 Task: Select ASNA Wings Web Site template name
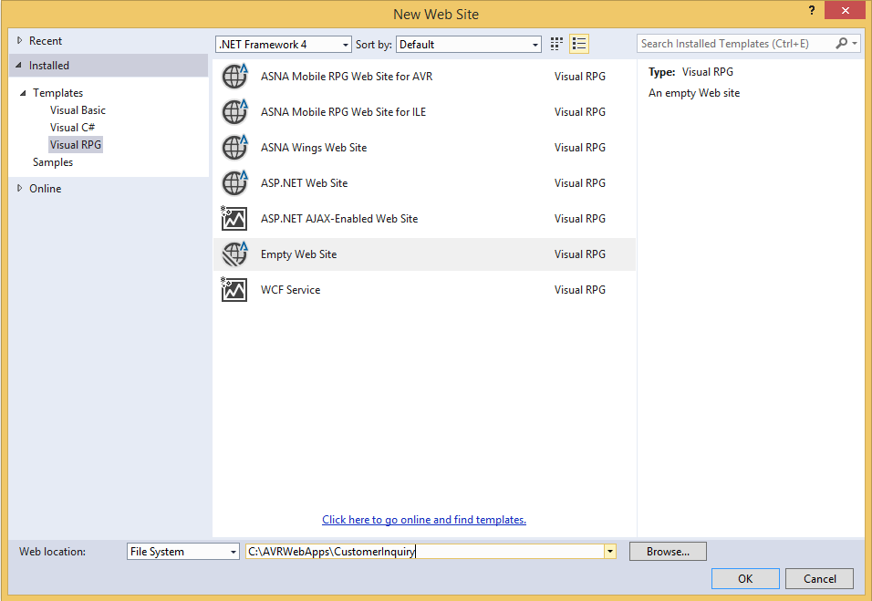pos(314,148)
